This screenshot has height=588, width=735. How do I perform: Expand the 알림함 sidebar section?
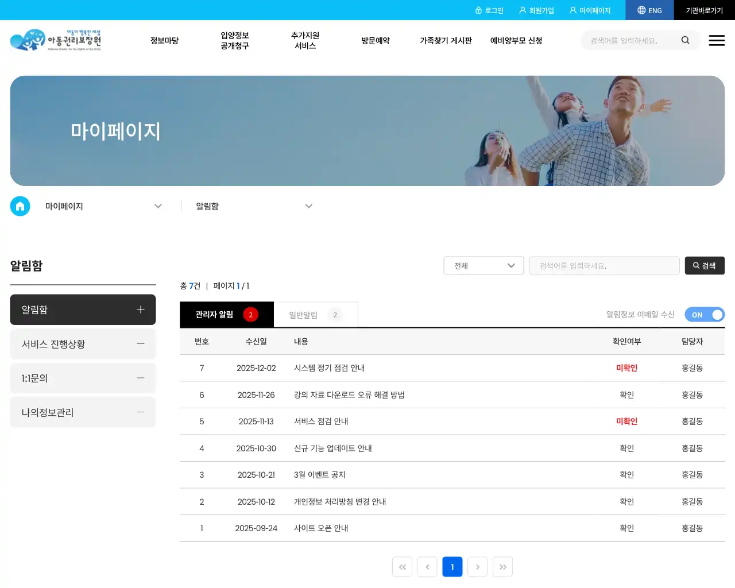coord(141,310)
